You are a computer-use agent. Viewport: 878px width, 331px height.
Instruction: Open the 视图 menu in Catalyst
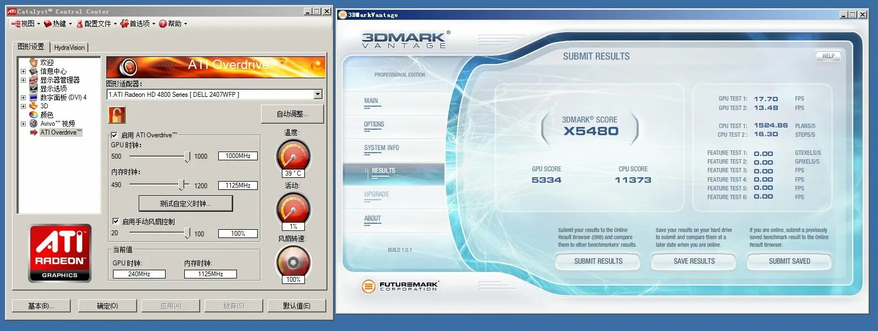(x=26, y=24)
